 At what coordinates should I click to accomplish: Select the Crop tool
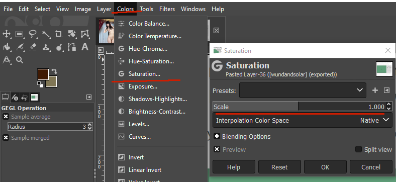(x=59, y=34)
